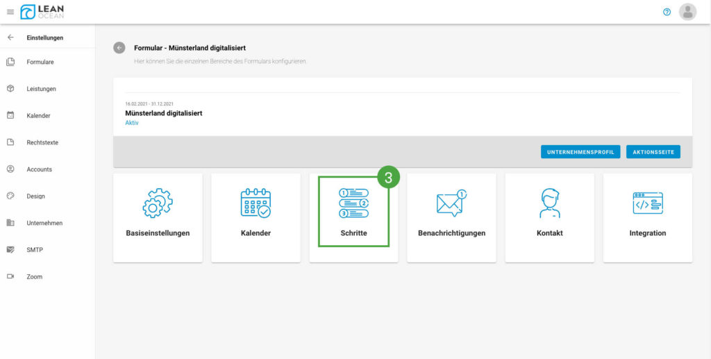
Task: Open the Design sidebar entry
Action: [35, 196]
